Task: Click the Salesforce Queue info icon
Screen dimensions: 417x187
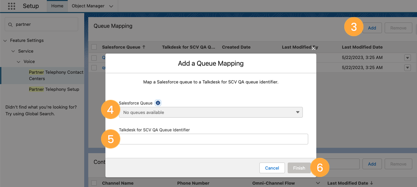Action: 158,103
